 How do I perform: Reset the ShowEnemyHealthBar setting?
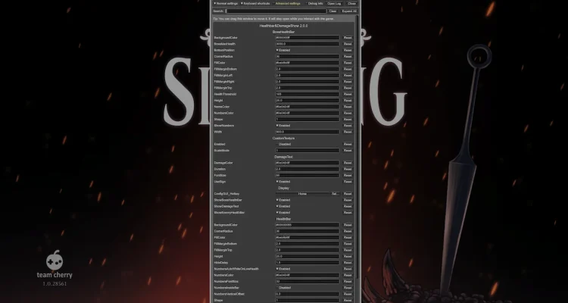[348, 213]
